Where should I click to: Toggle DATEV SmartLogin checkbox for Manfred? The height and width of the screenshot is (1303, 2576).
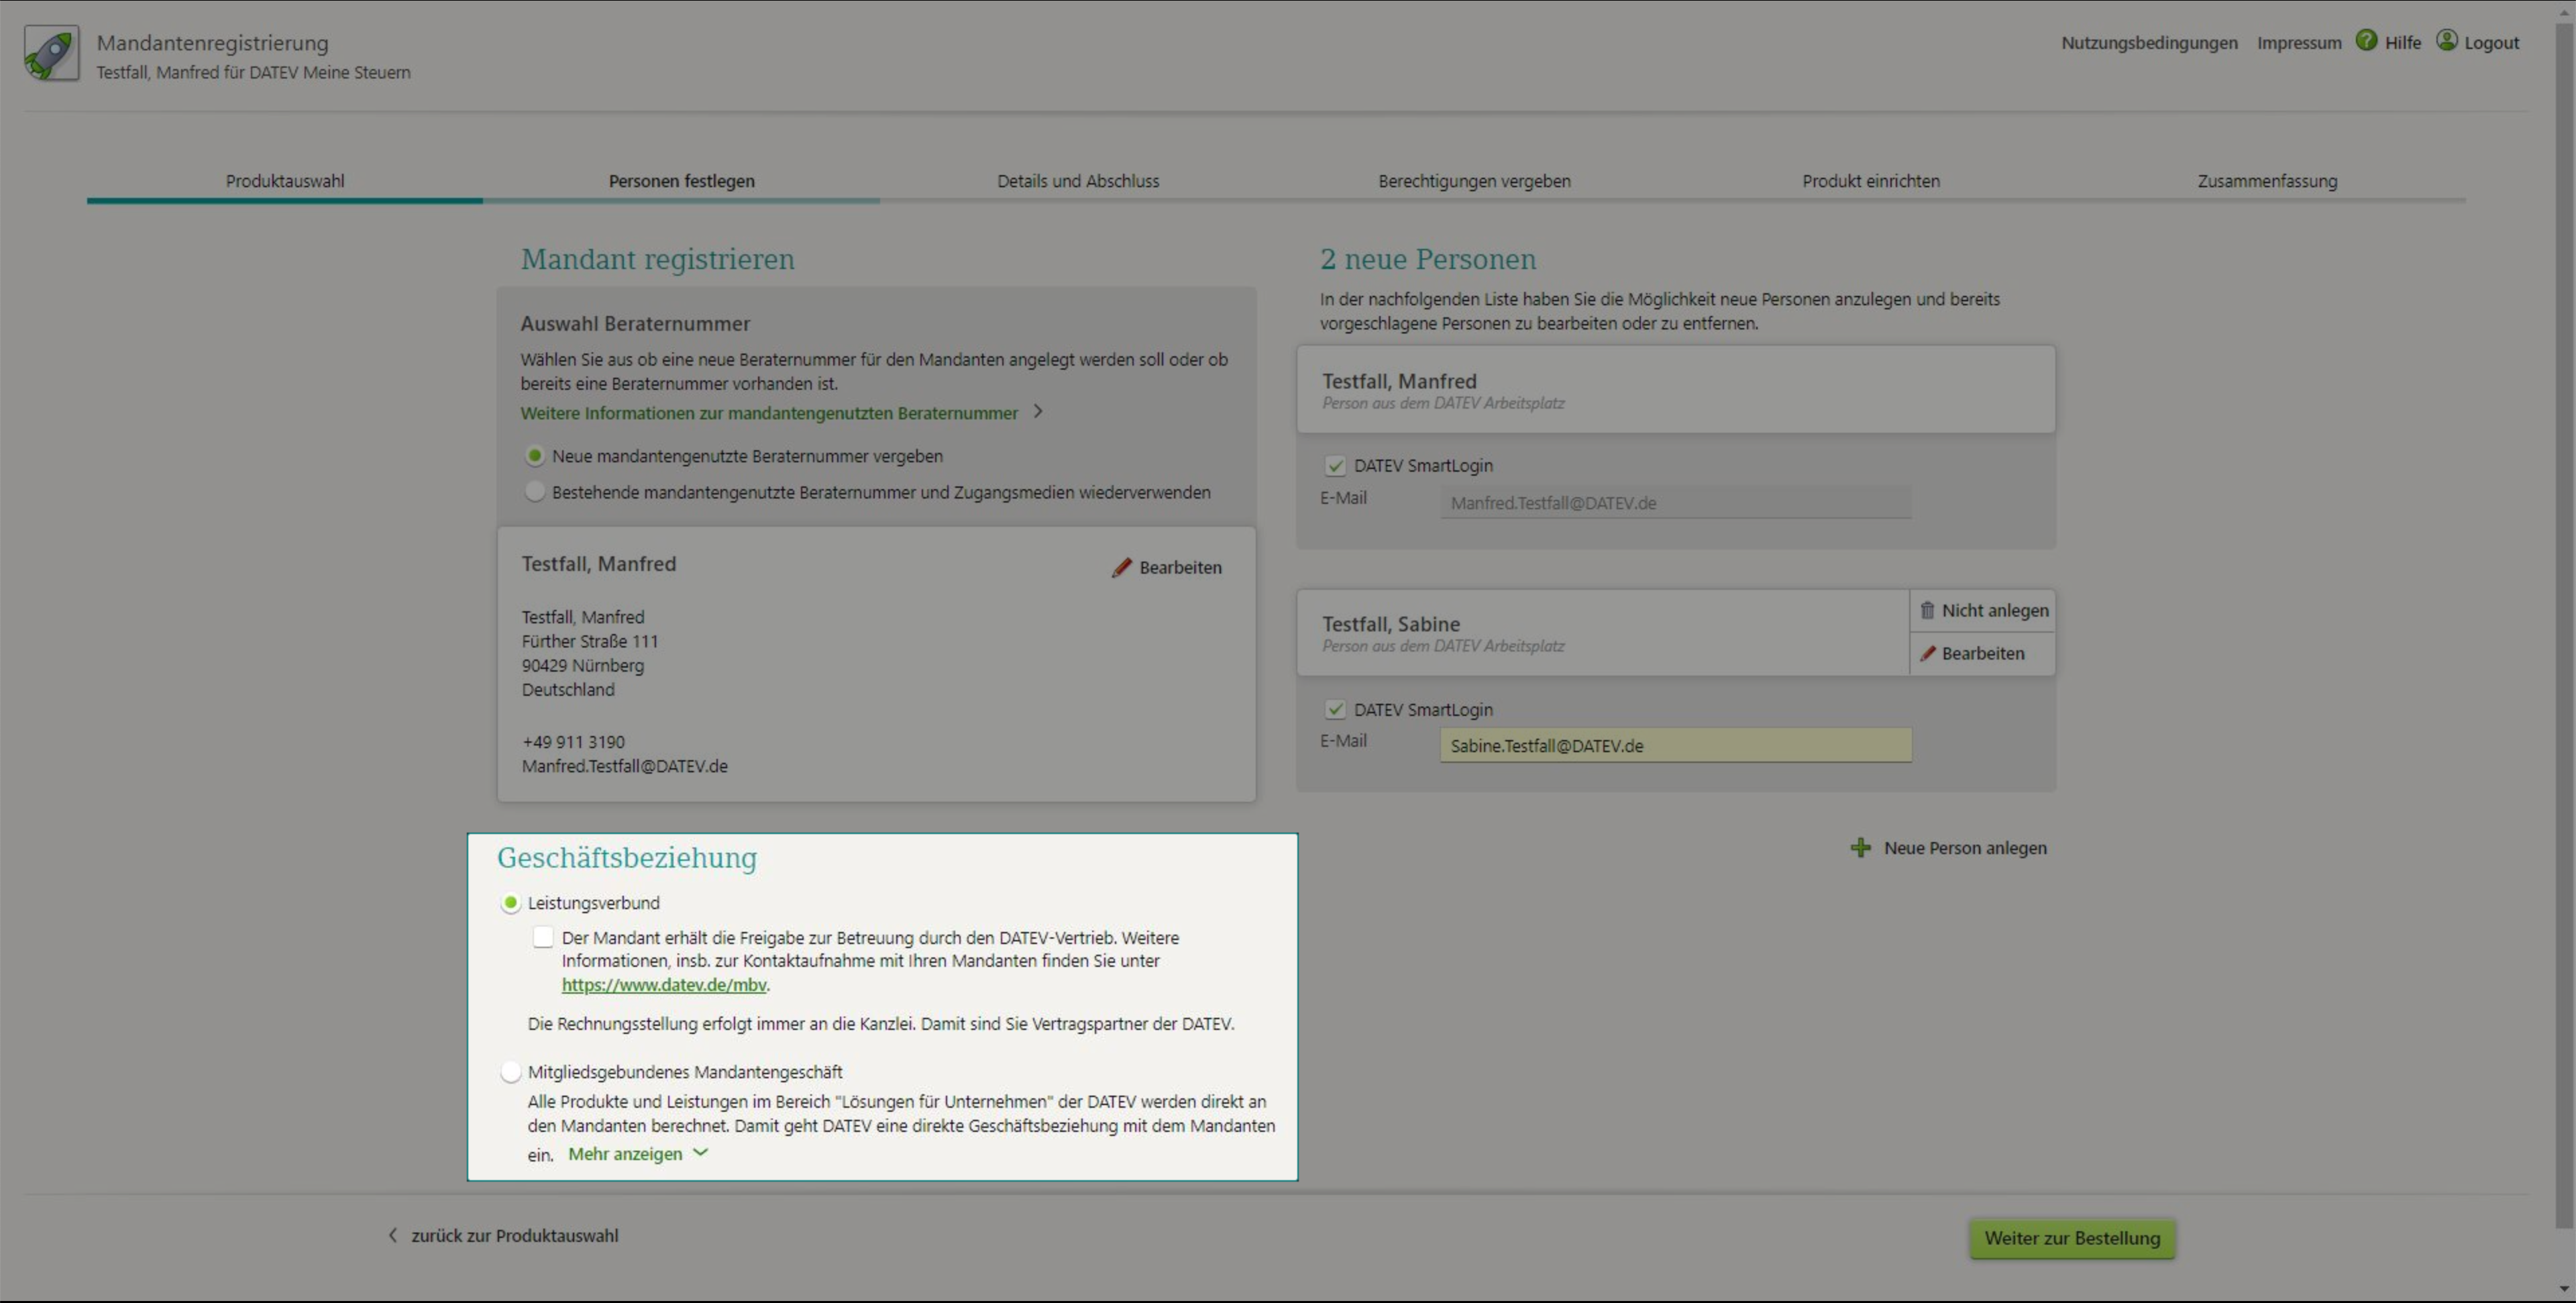(x=1335, y=466)
